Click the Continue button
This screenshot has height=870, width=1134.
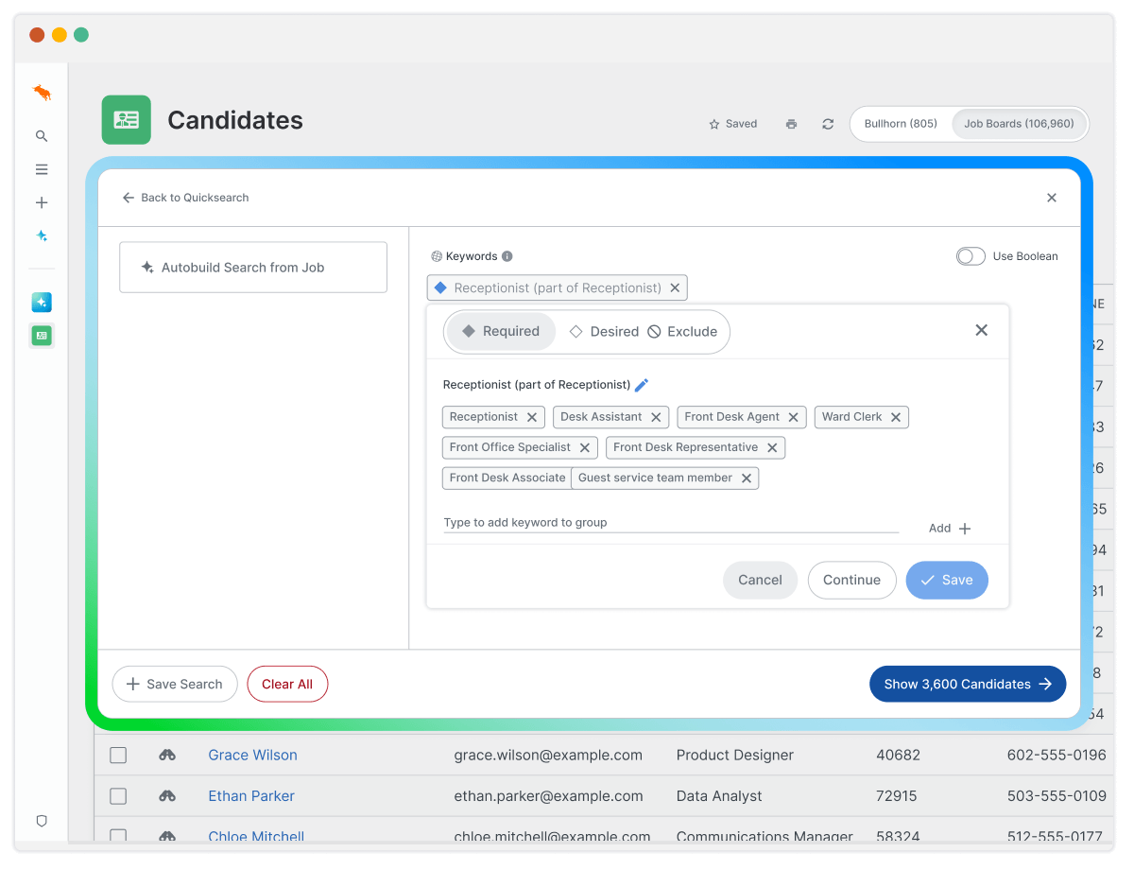(851, 581)
